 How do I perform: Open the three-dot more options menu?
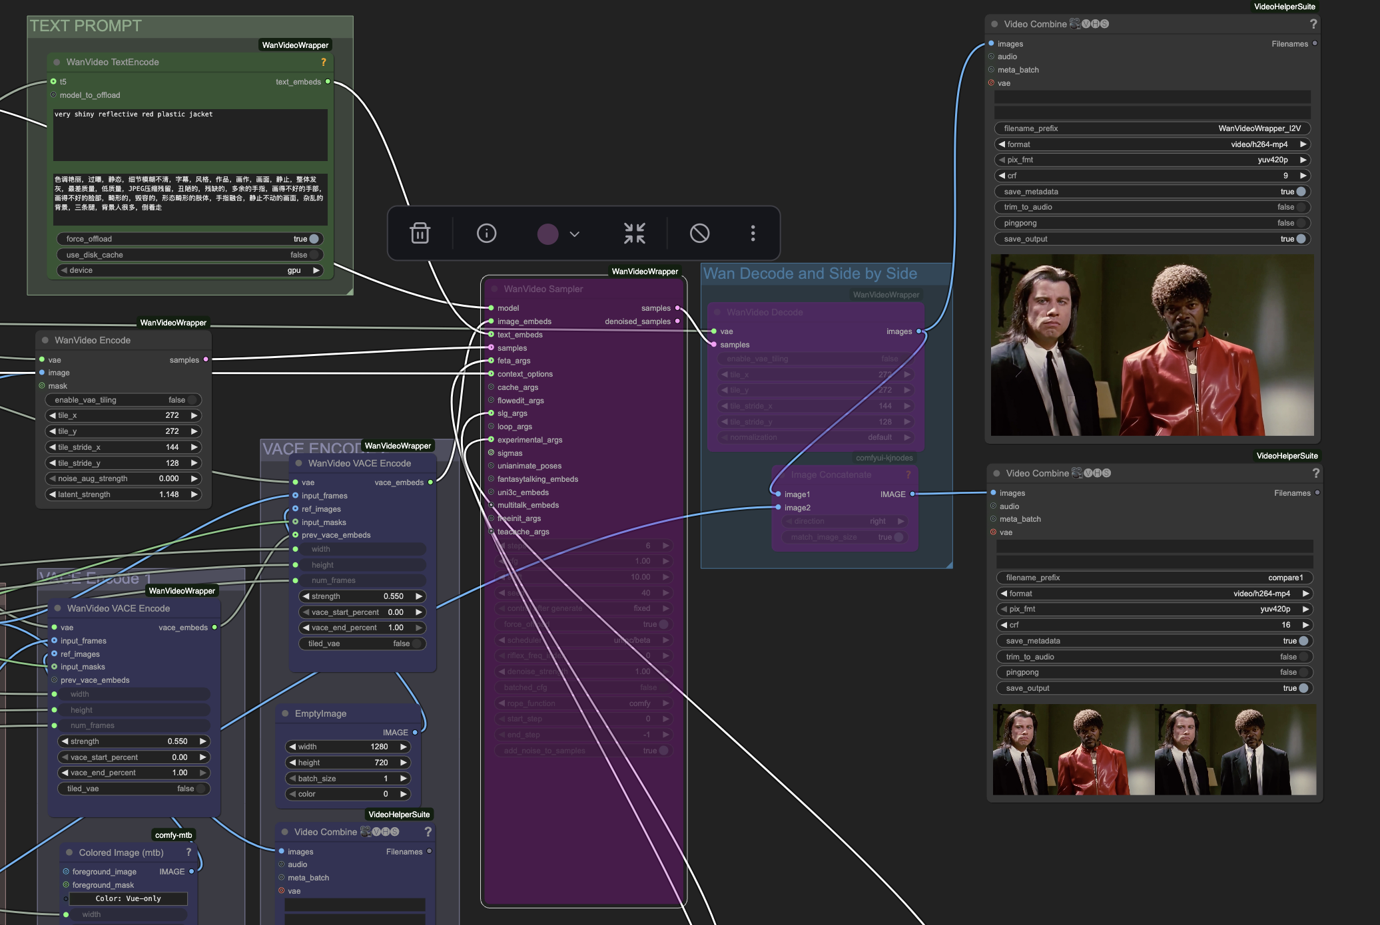753,233
